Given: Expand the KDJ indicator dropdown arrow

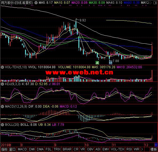Looking at the screenshot, I should pyautogui.click(x=2, y=84).
